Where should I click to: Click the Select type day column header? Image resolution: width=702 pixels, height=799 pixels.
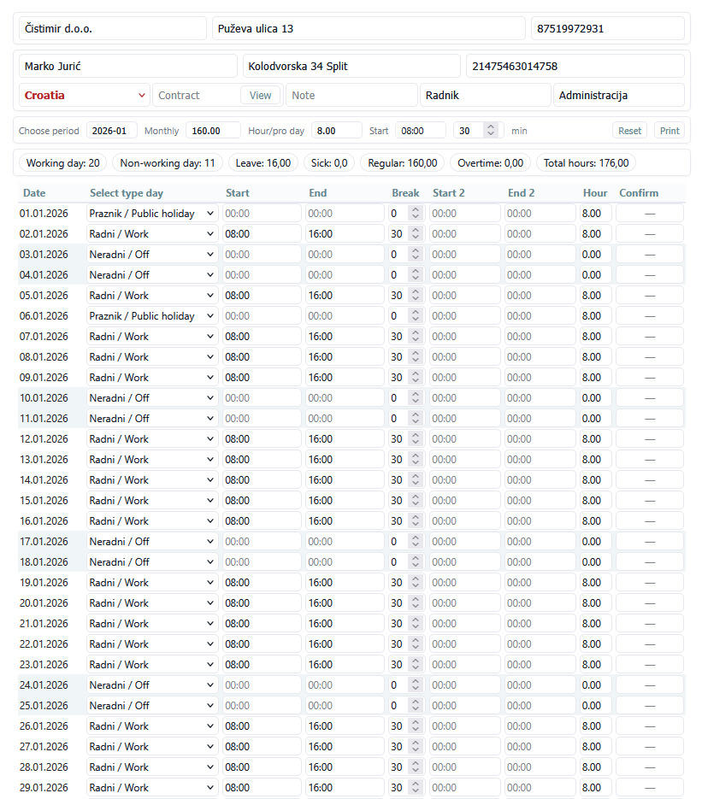[x=127, y=193]
